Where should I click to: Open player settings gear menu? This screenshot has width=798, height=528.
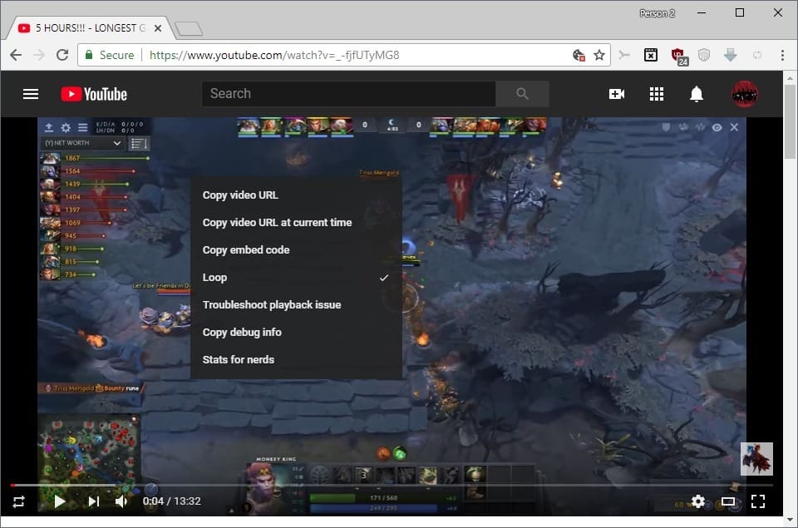[698, 501]
